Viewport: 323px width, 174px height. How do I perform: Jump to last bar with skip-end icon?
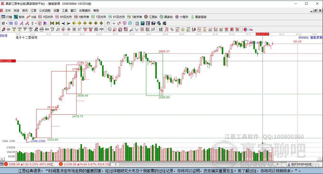click(58, 23)
